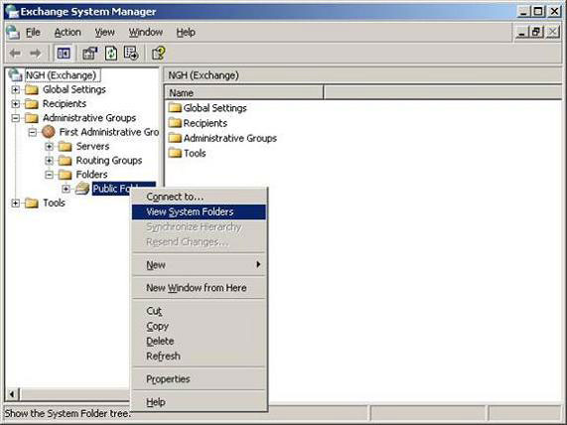This screenshot has width=567, height=425.
Task: Expand the Servers tree node
Action: tap(50, 147)
